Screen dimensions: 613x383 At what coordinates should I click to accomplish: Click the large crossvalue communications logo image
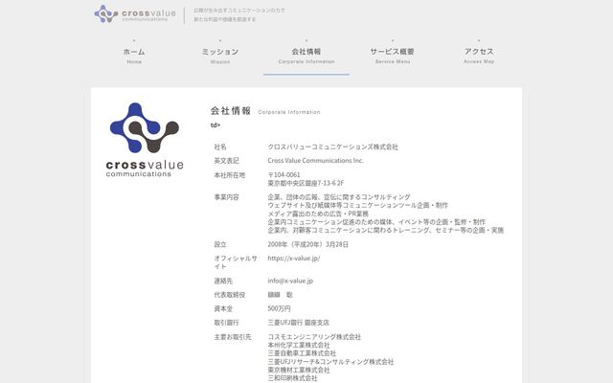(x=145, y=140)
